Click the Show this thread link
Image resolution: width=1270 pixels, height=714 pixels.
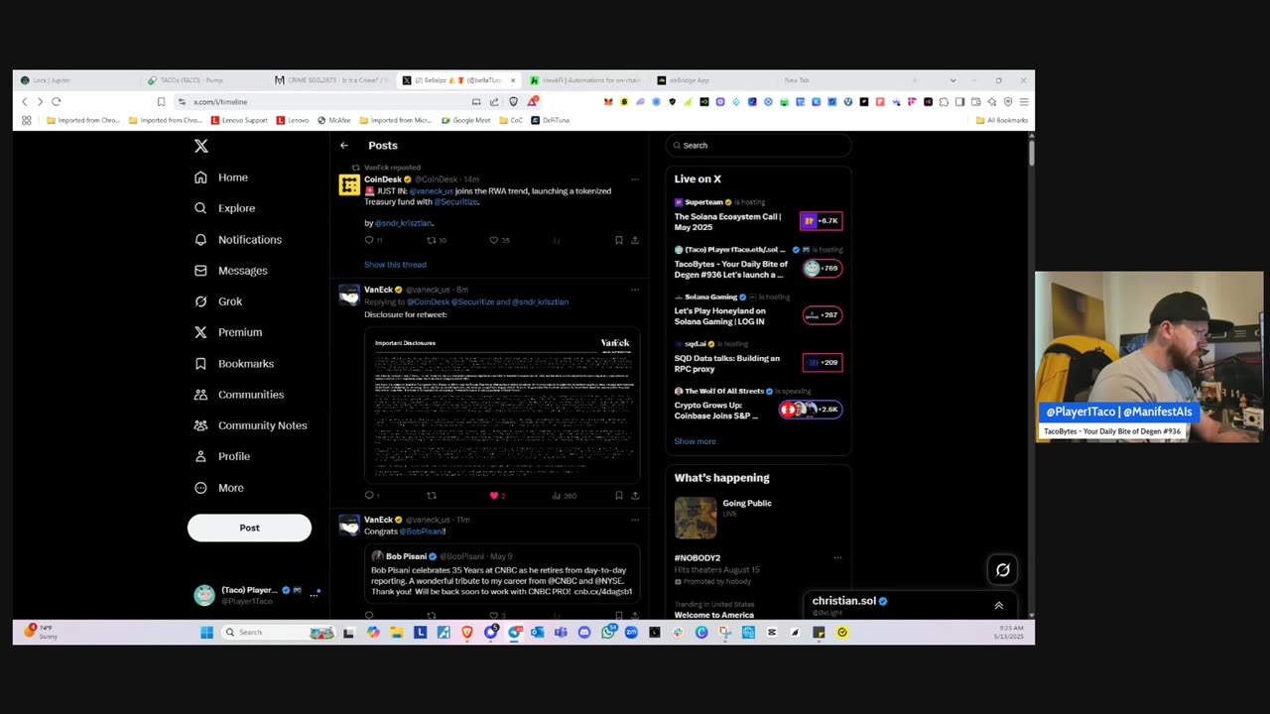[395, 265]
